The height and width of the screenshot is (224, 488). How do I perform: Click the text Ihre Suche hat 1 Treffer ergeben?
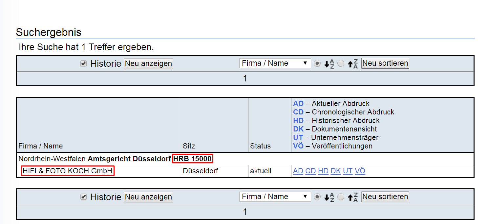click(86, 47)
